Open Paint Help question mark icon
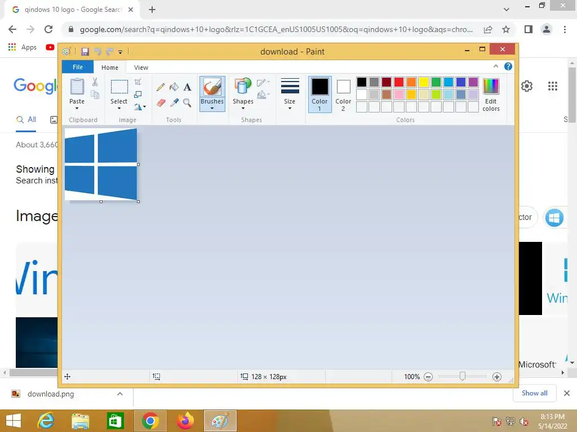Viewport: 577px width, 432px height. (x=508, y=66)
